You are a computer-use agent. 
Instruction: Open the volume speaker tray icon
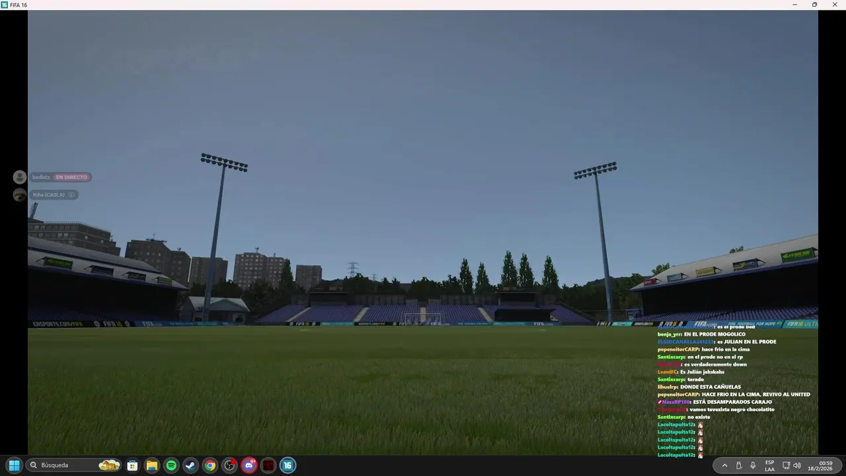pyautogui.click(x=797, y=465)
